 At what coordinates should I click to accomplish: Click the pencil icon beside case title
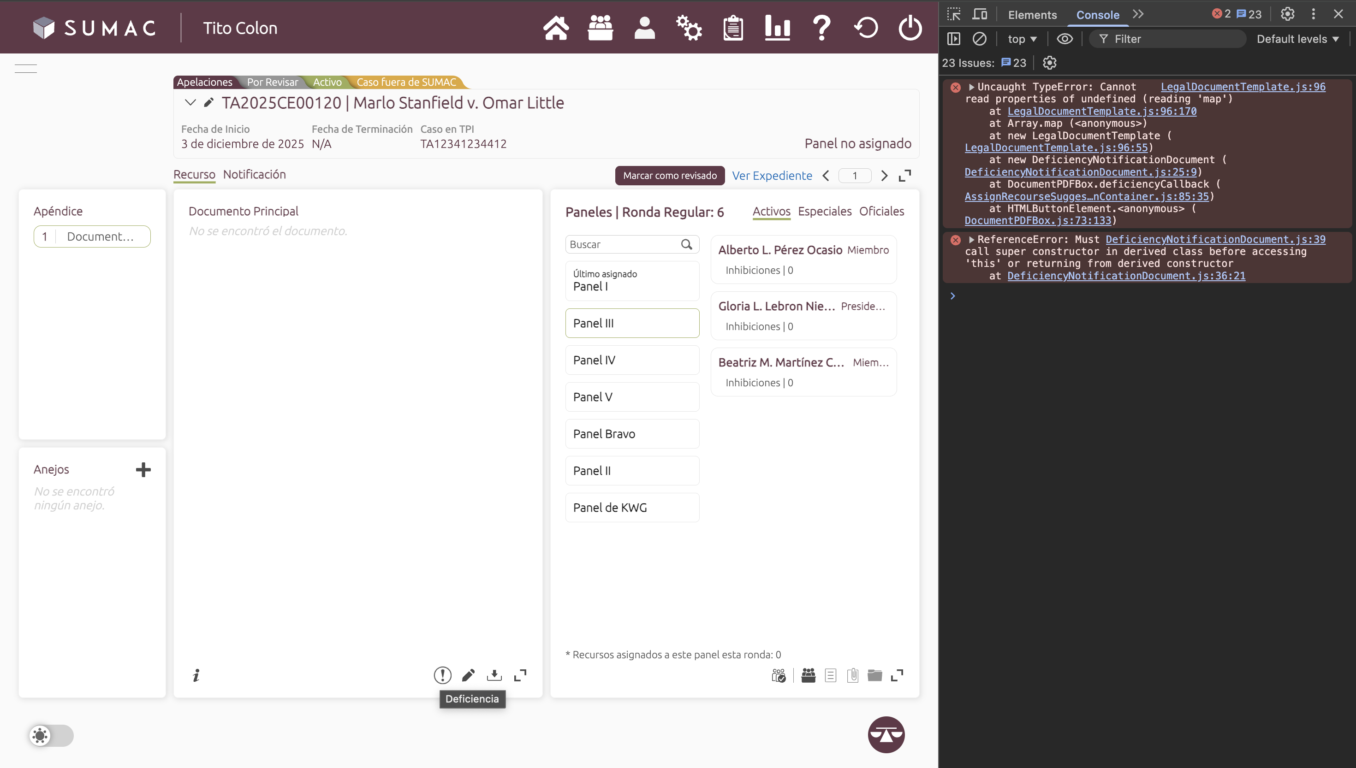(x=208, y=102)
